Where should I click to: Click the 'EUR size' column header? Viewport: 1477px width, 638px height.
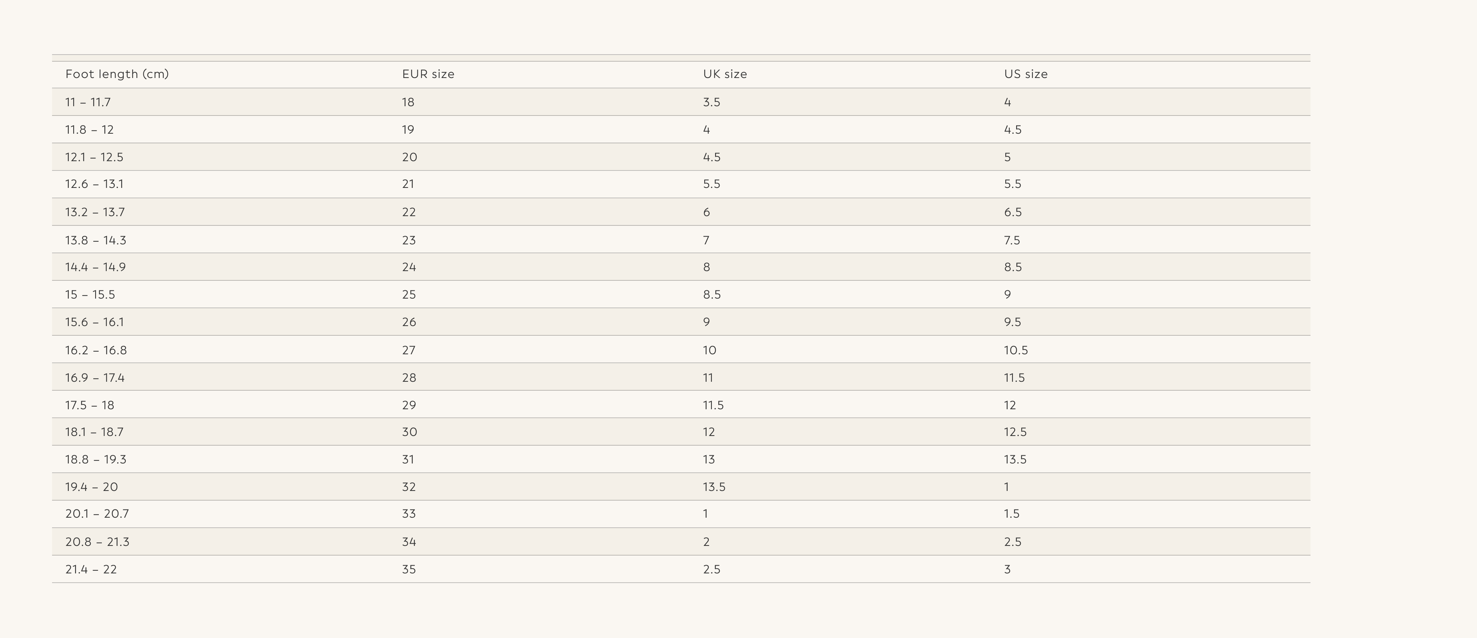(428, 74)
